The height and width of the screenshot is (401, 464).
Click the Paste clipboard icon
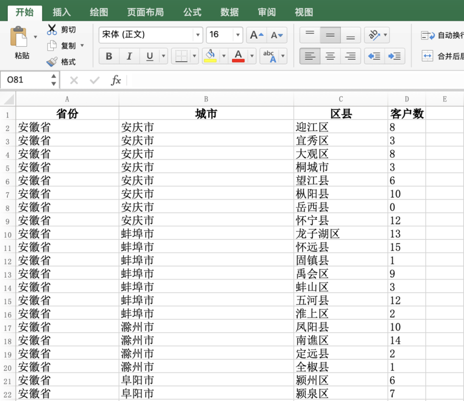[18, 36]
